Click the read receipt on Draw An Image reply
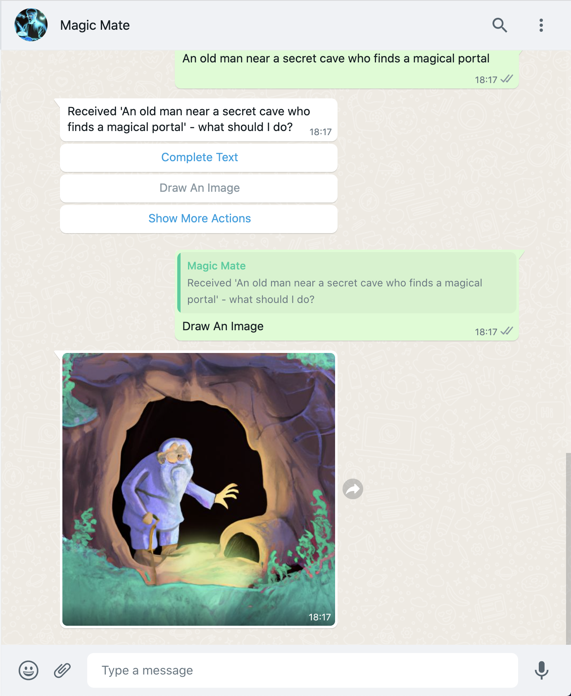This screenshot has width=571, height=696. click(507, 331)
